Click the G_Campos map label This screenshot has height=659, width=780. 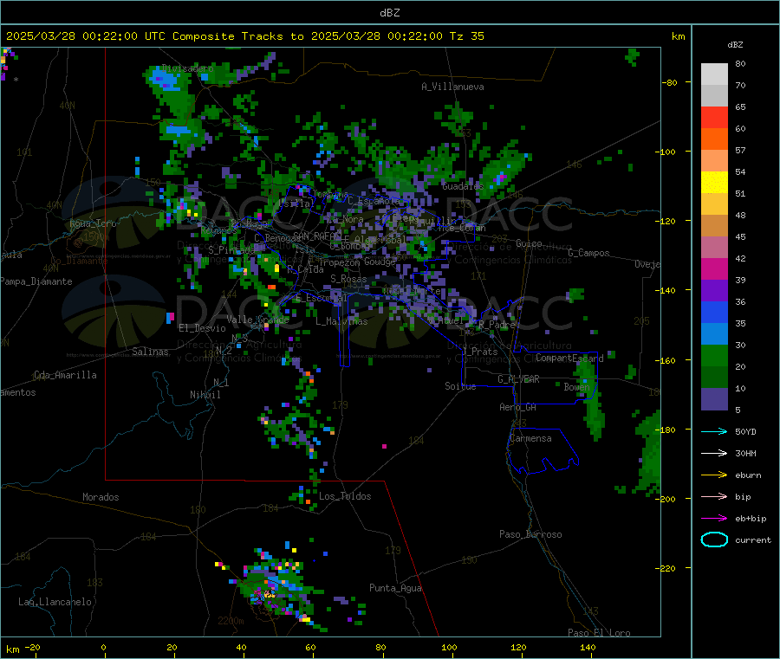[588, 253]
